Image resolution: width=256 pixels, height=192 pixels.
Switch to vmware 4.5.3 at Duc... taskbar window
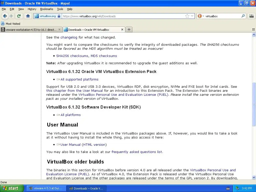coord(46,188)
